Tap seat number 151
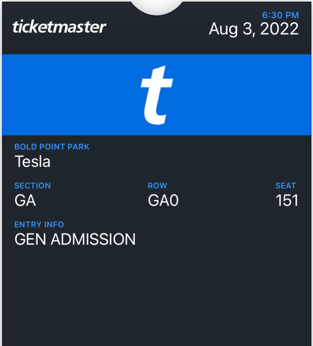Viewport: 313px width, 346px height. tap(286, 200)
